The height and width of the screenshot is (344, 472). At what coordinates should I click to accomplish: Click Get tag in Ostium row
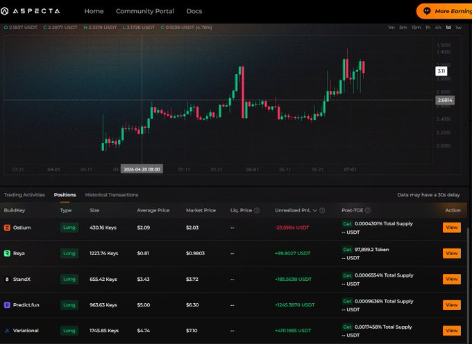(347, 224)
